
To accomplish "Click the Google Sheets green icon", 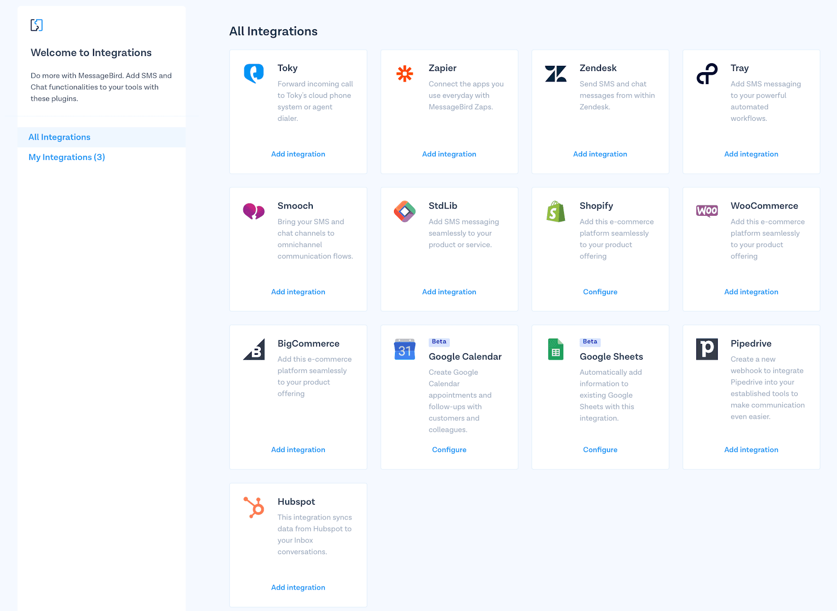I will tap(556, 349).
